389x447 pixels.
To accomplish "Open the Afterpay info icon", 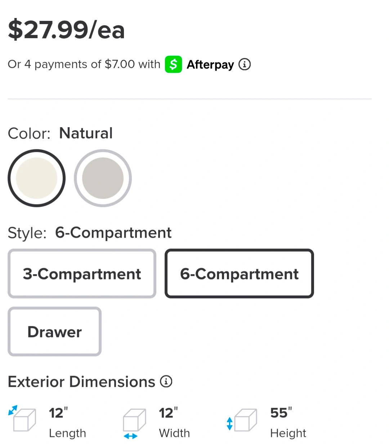I will click(245, 65).
